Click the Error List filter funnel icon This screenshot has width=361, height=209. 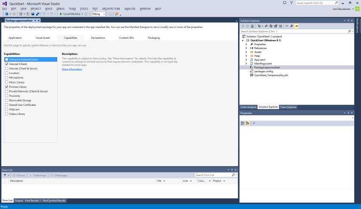click(x=5, y=175)
